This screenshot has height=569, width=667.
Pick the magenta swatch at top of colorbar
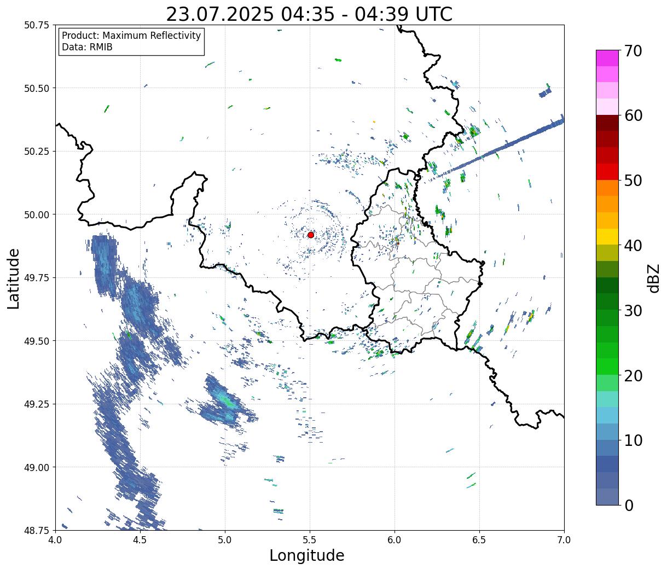607,58
